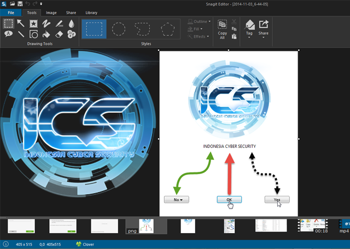
Task: Click the Cut scissors icon
Action: (x=234, y=22)
